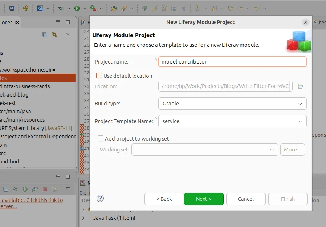This screenshot has width=326, height=227.
Task: Open the explorer panel view menu arrow
Action: tap(68, 34)
